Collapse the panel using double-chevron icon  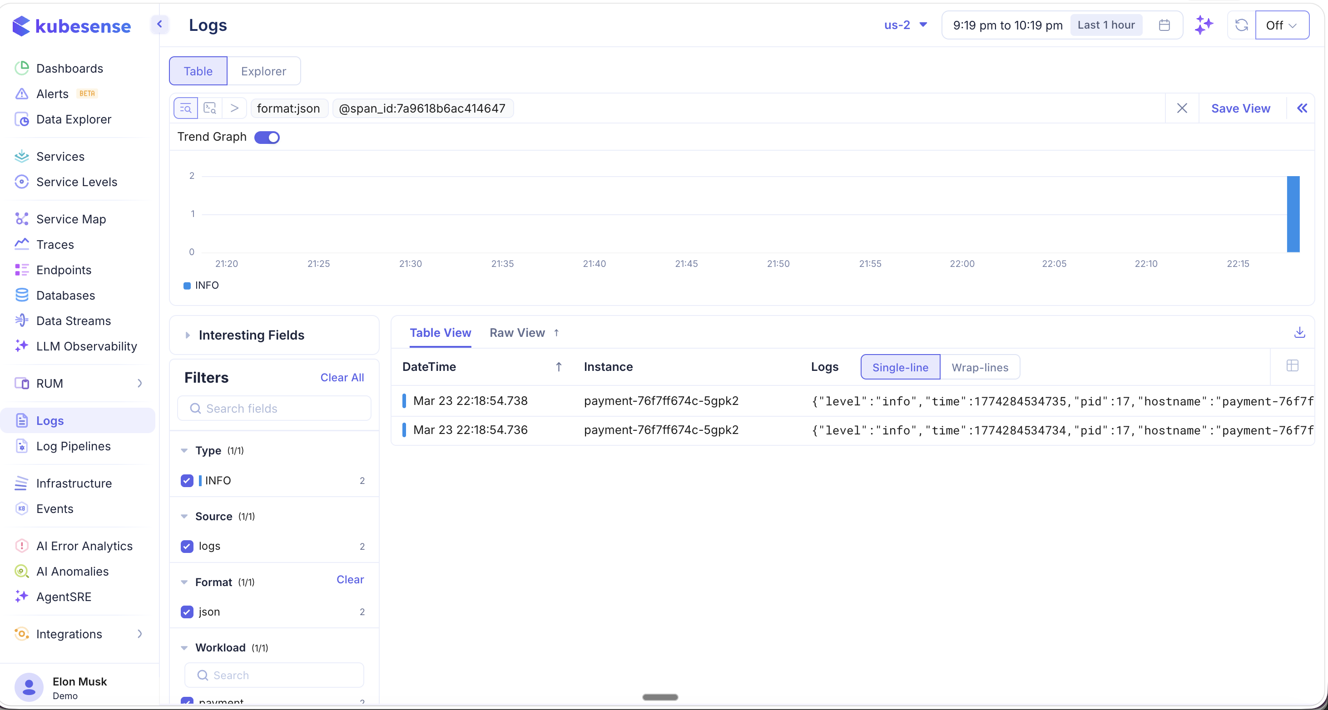tap(1302, 108)
